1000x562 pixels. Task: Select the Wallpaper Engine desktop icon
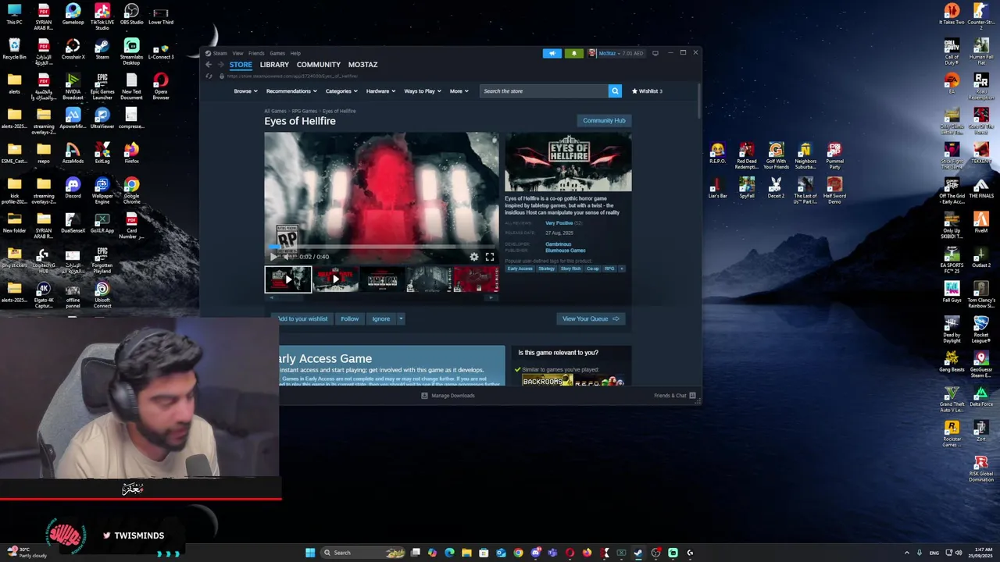click(102, 191)
